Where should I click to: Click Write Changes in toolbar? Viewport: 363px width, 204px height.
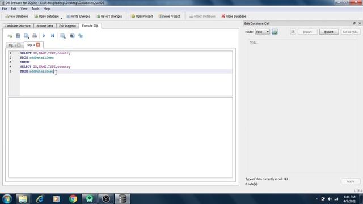click(x=78, y=16)
